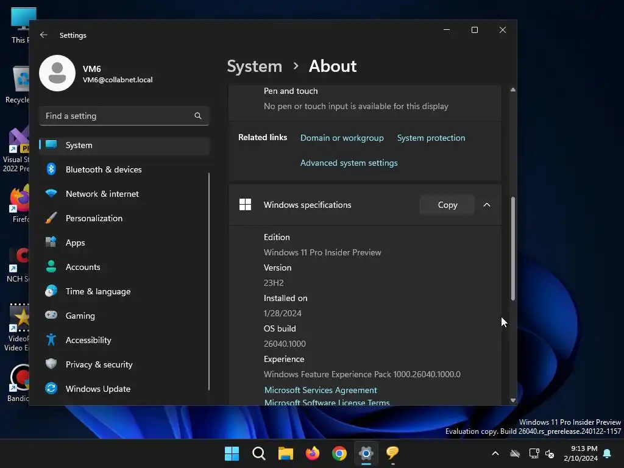Open Time & language settings
This screenshot has width=624, height=468.
click(124, 291)
